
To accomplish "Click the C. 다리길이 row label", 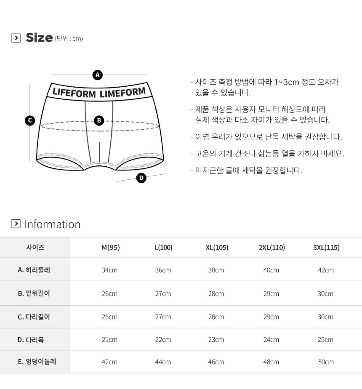I will 34,317.
